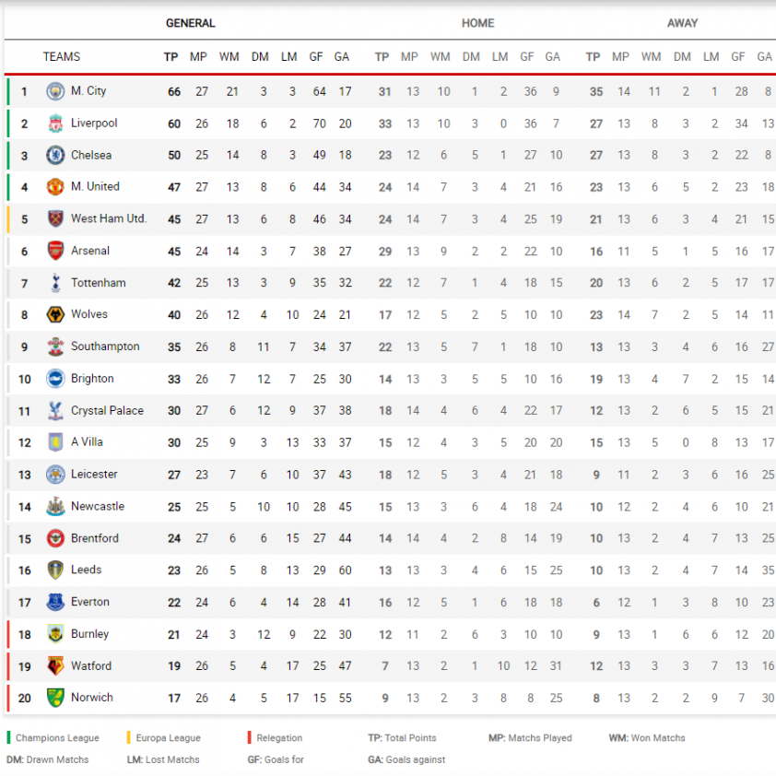Click the Everton club crest
This screenshot has height=776, width=776.
pos(55,603)
